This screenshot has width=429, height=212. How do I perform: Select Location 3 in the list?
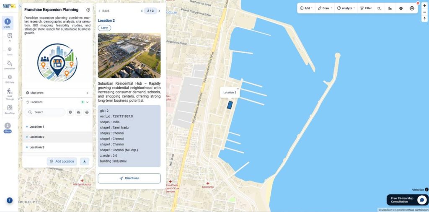coord(57,147)
